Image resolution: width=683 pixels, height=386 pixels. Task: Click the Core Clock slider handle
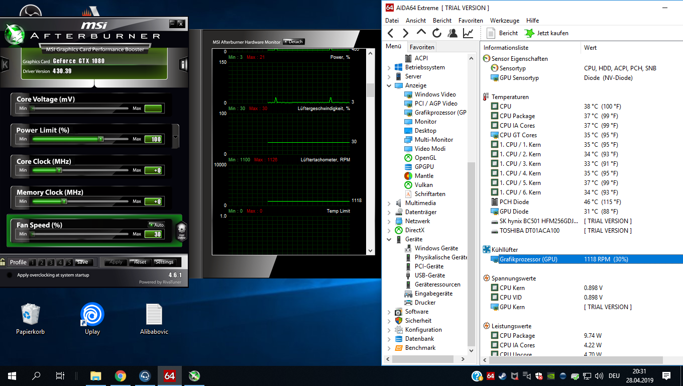point(59,170)
